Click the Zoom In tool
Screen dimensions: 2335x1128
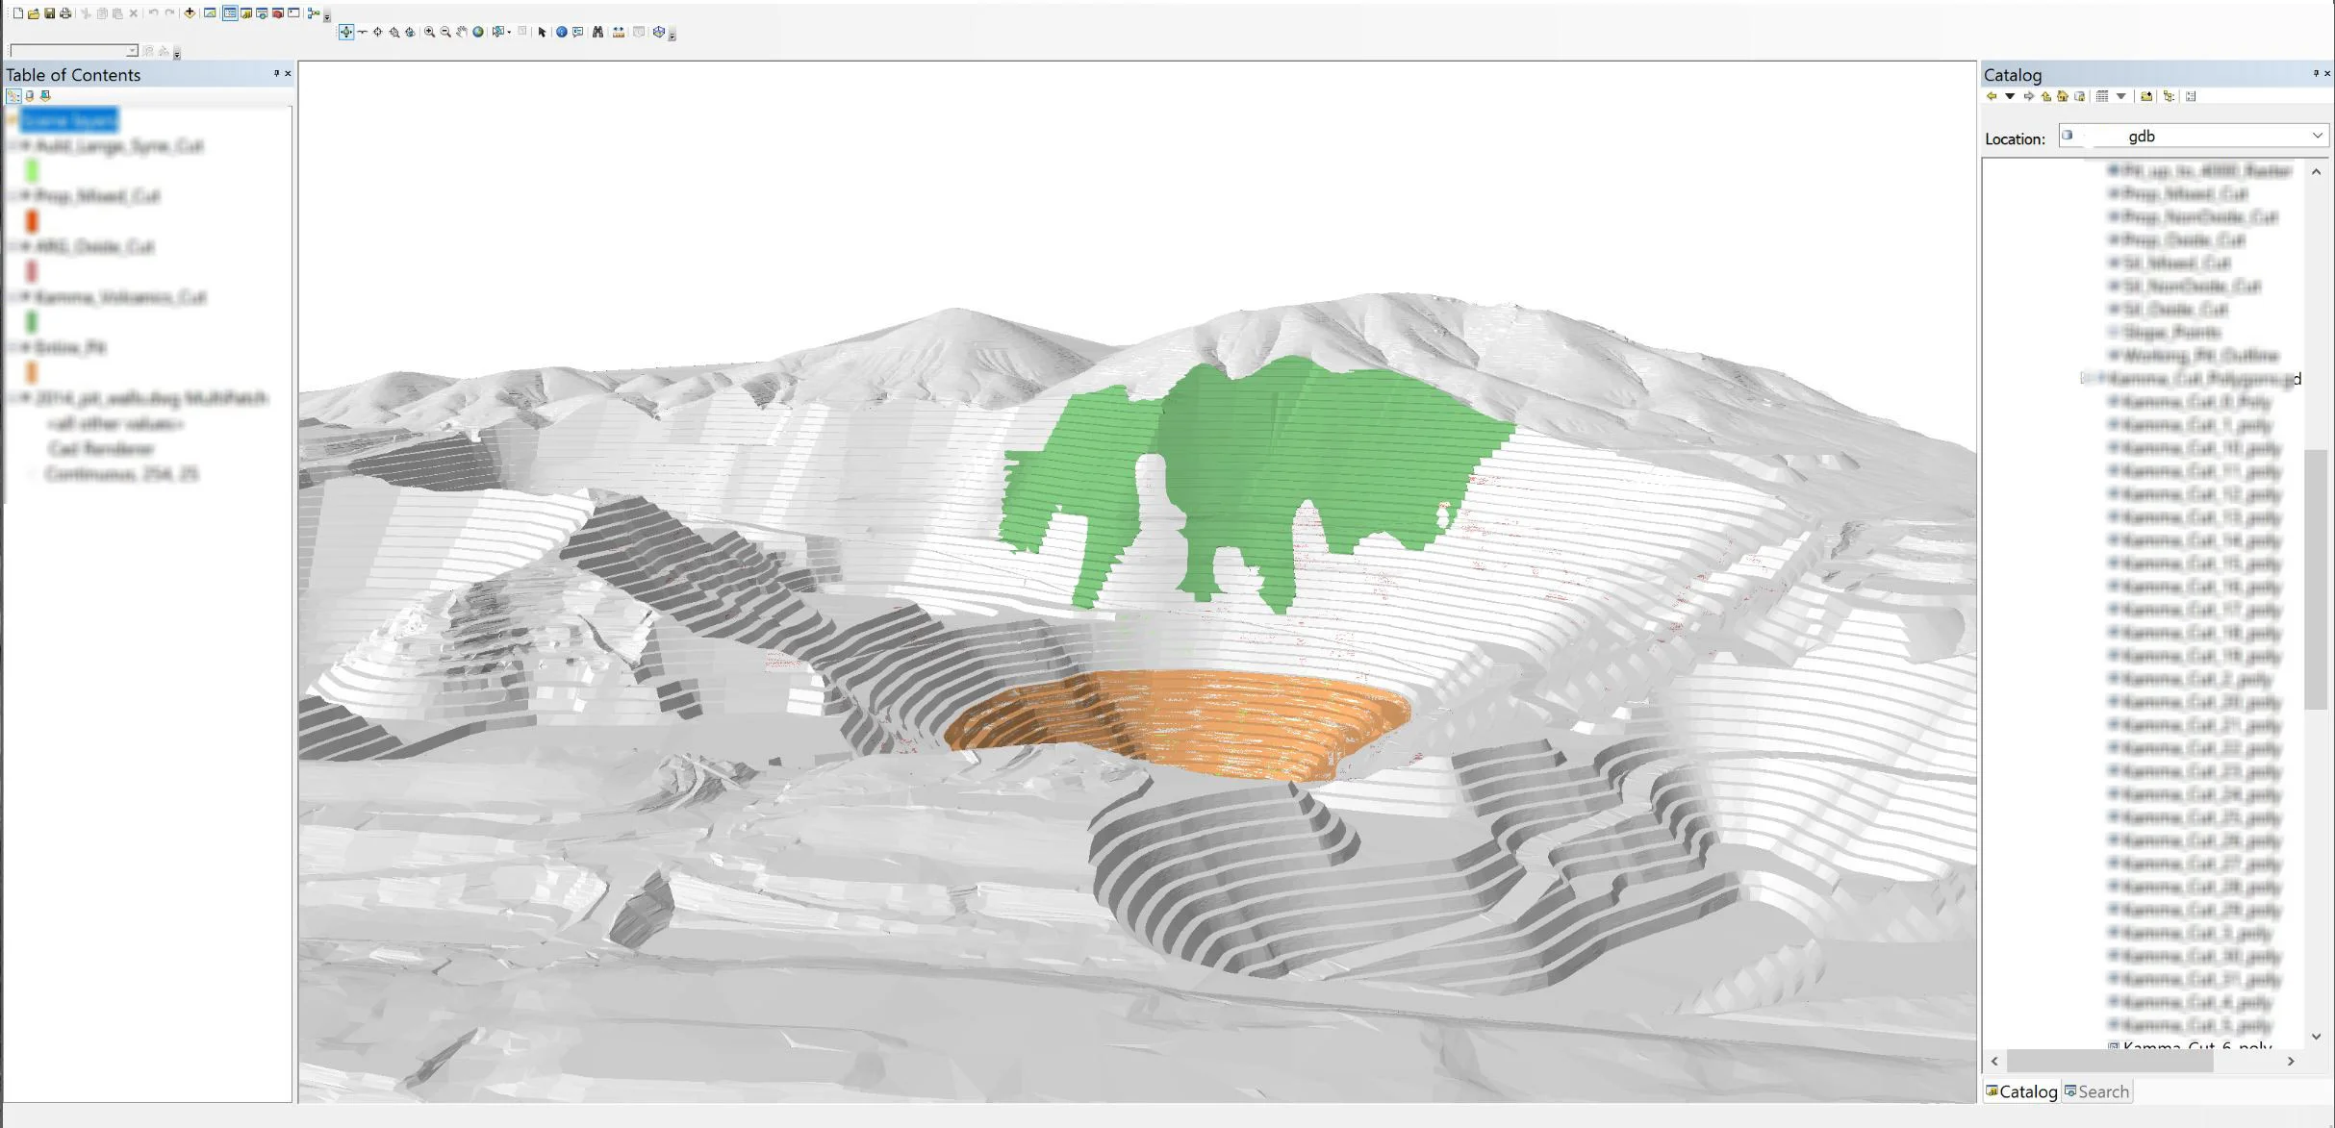tap(429, 32)
